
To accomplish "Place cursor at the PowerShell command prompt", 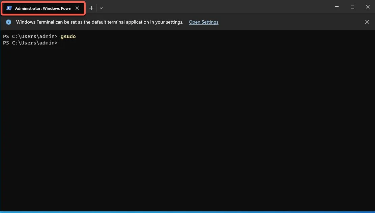I will tap(61, 43).
